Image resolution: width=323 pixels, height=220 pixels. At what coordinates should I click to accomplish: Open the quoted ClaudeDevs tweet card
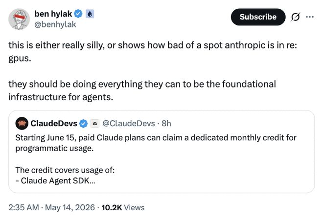161,152
